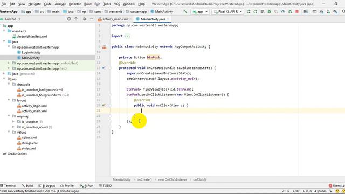Click override gutter icon beside onCreate
This screenshot has height=194, width=345.
[x=103, y=68]
